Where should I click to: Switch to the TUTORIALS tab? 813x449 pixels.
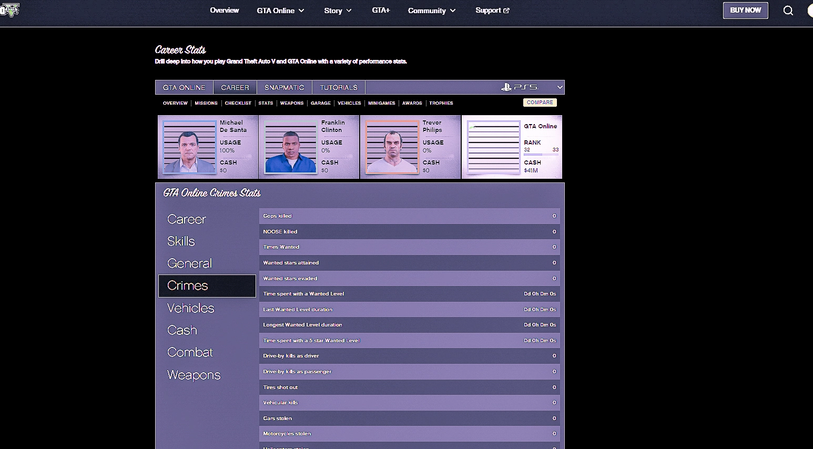tap(339, 87)
